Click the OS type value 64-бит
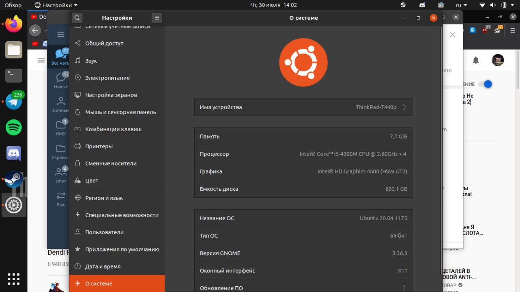520x292 pixels. click(399, 236)
